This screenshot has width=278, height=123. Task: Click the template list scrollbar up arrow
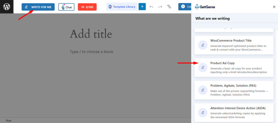tap(276, 29)
